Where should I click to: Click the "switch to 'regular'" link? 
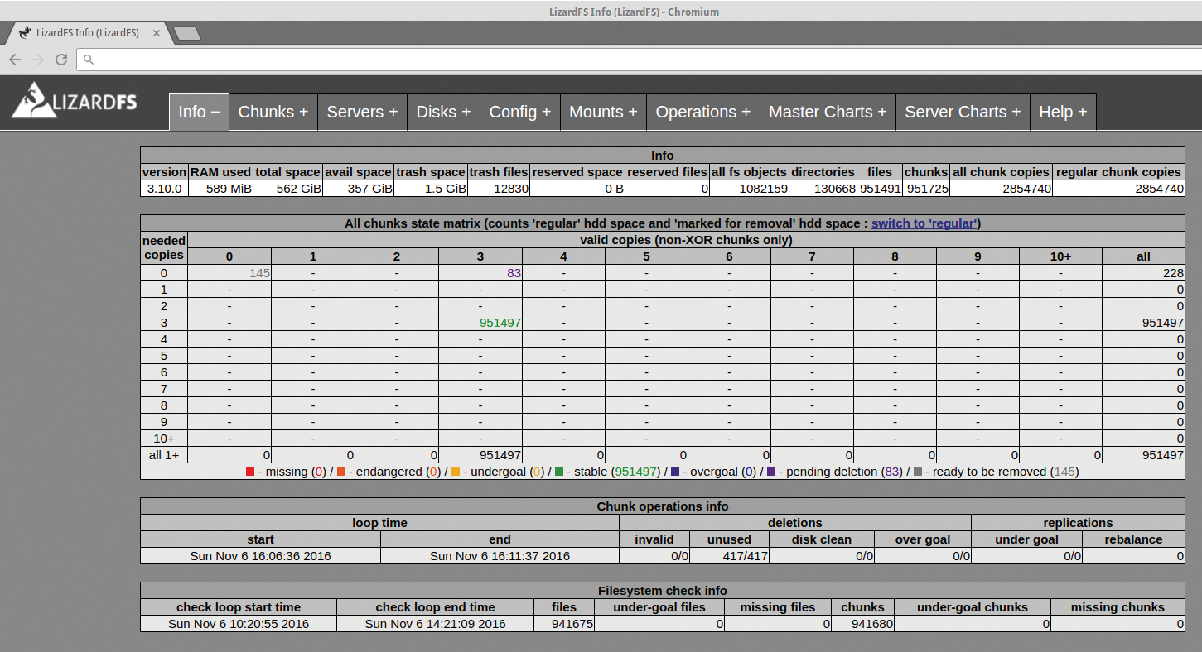click(x=924, y=223)
